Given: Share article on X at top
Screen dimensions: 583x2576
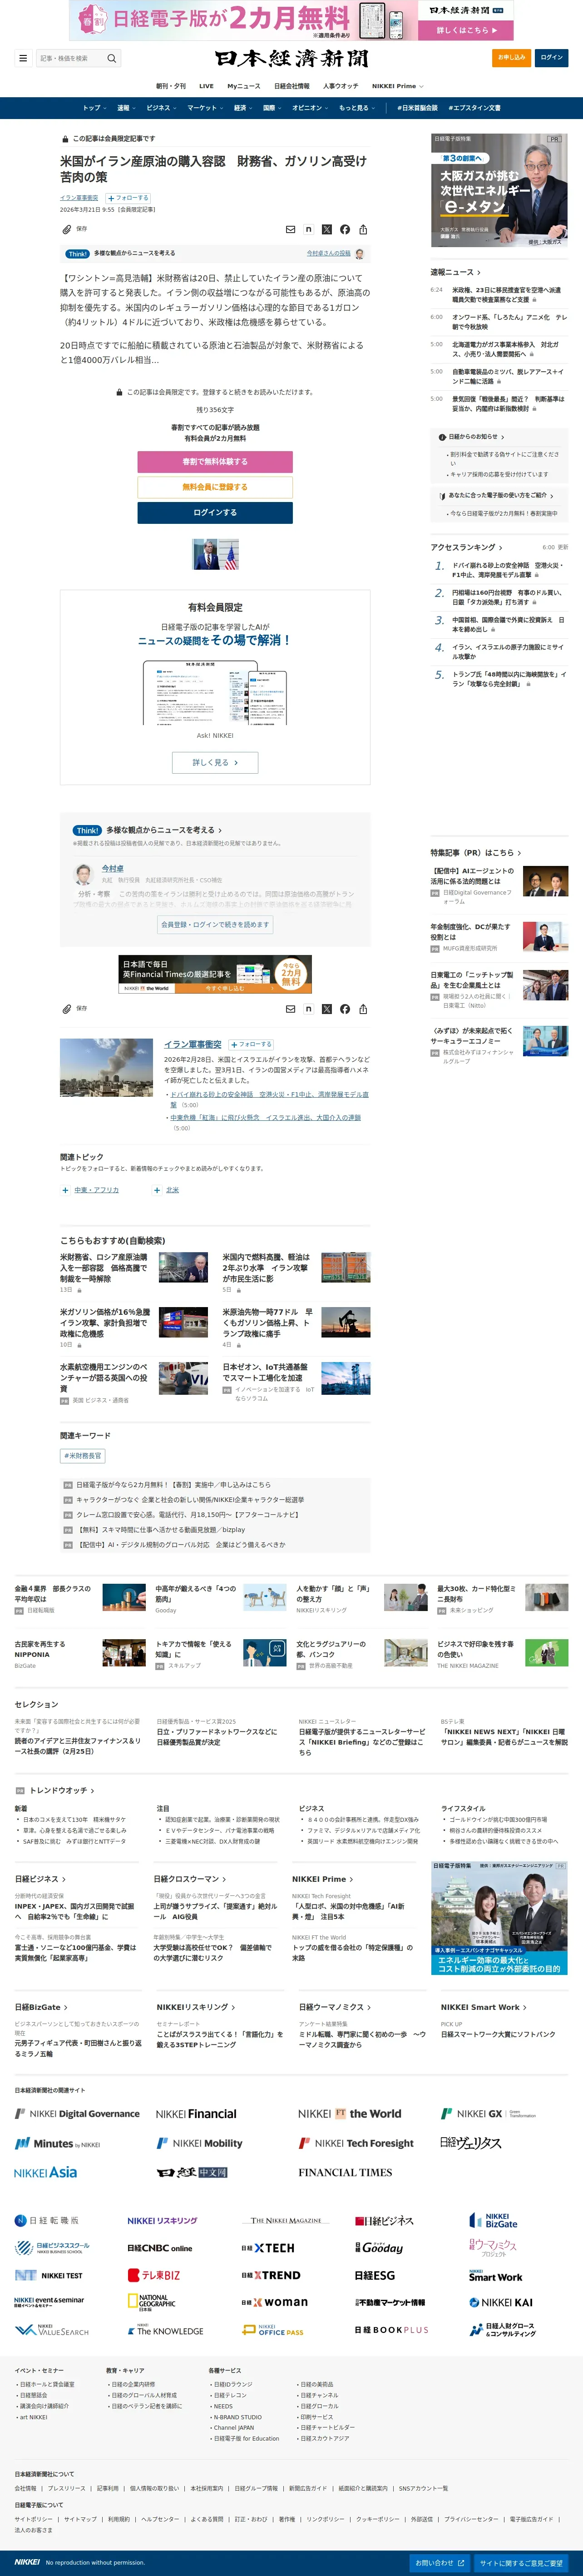Looking at the screenshot, I should click(326, 229).
